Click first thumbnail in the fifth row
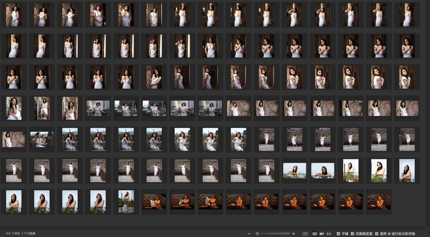430x237 pixels. [x=14, y=139]
